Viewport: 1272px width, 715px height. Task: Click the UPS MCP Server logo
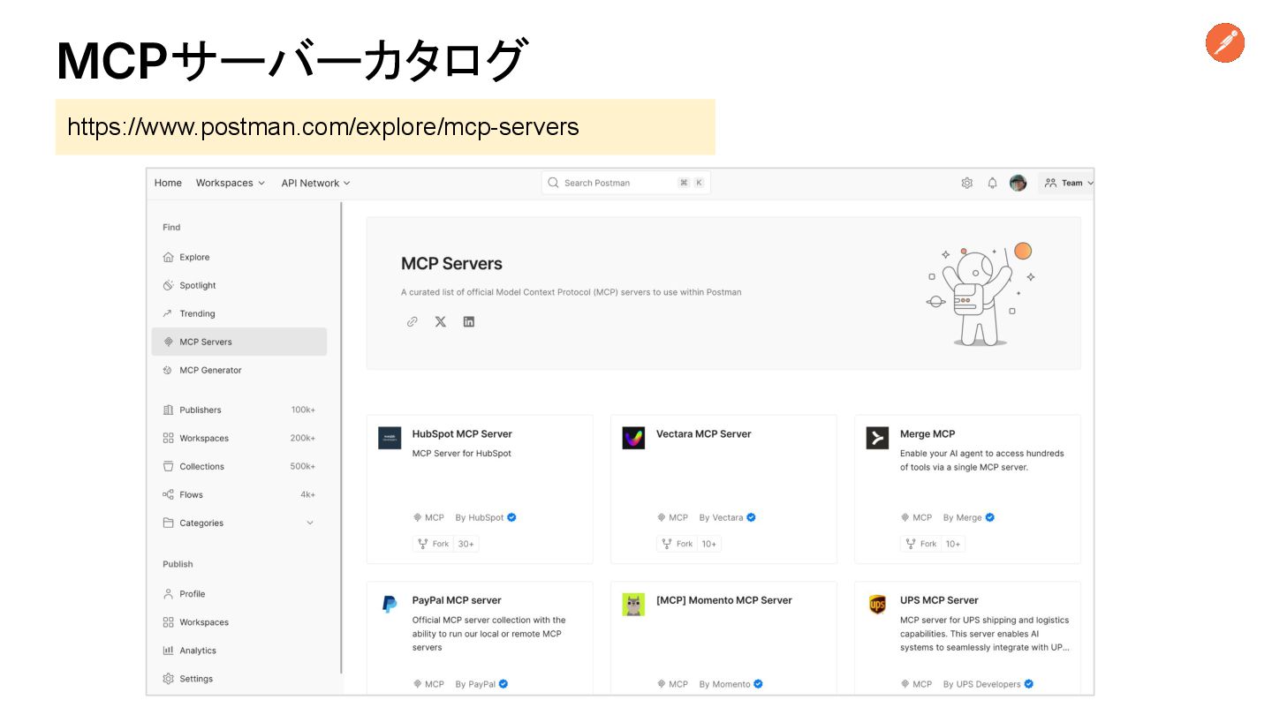(x=877, y=605)
